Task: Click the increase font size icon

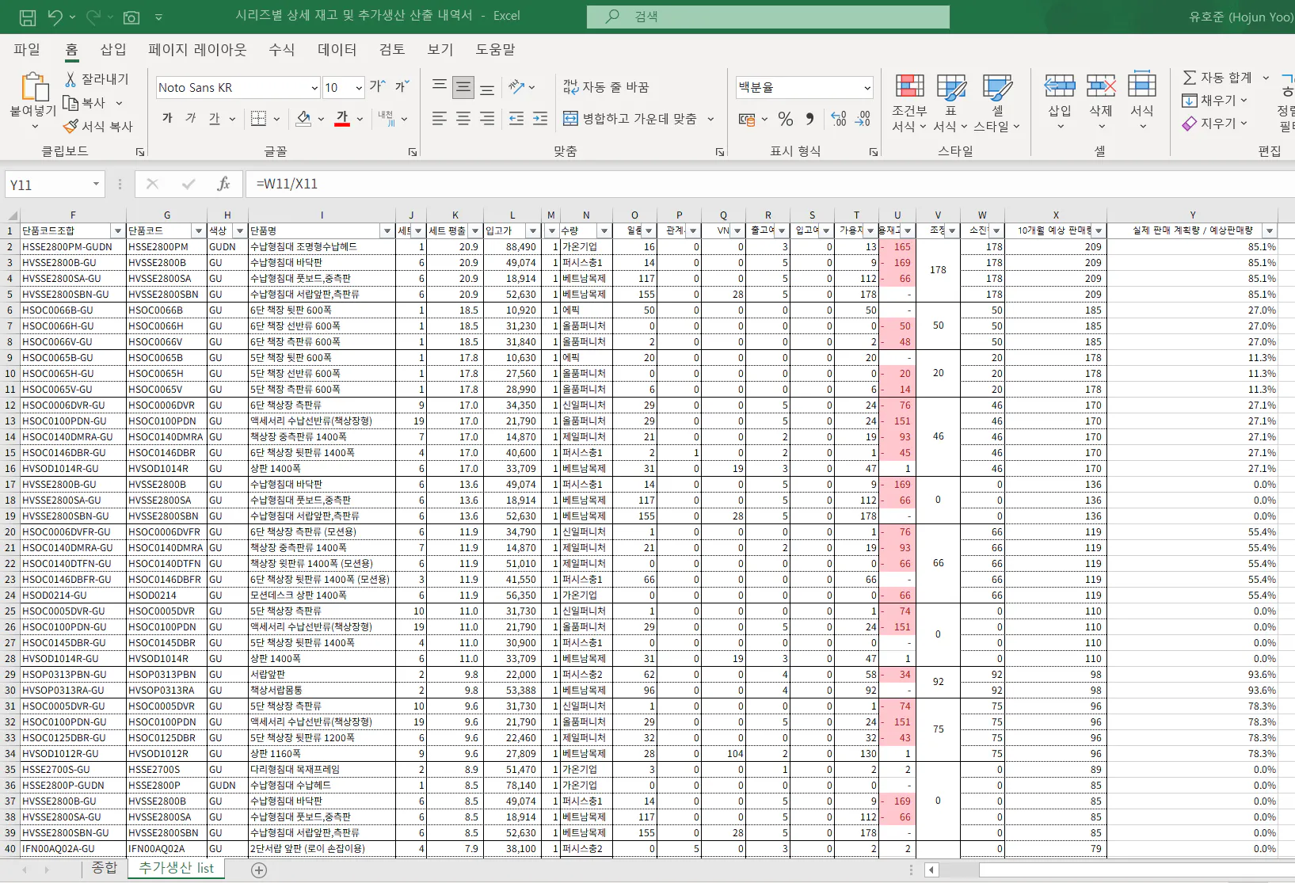Action: (x=378, y=86)
